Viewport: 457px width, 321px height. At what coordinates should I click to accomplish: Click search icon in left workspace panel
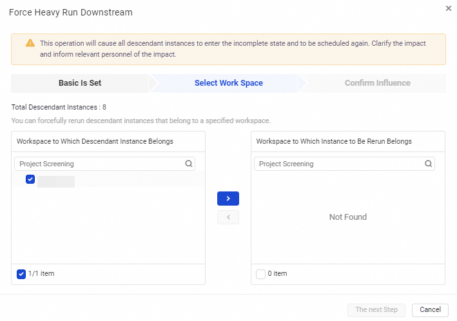click(189, 164)
